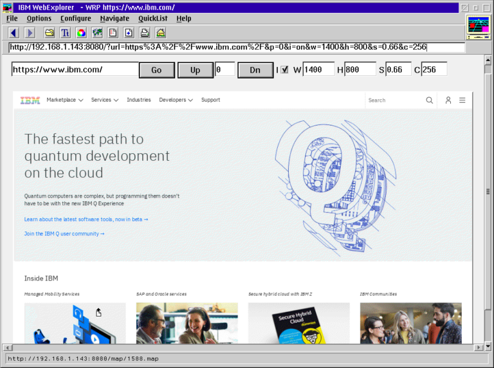Click the W width field showing 1400
This screenshot has height=368, width=494.
coord(318,69)
